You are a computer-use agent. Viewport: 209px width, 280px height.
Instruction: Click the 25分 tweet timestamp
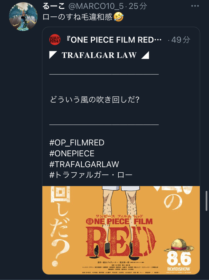coord(138,6)
